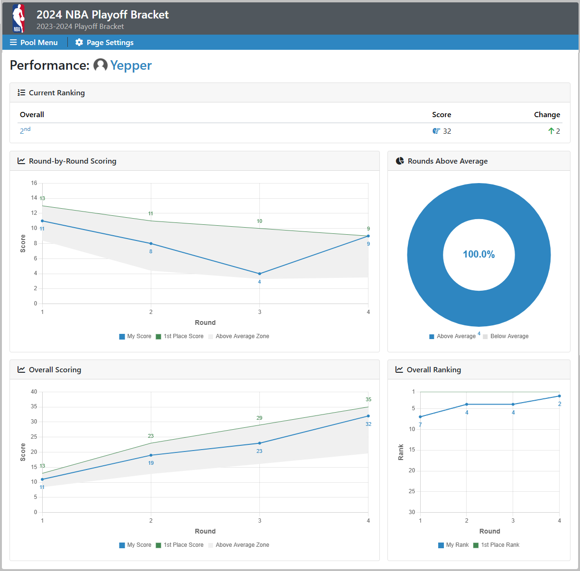Click the Yepper user avatar icon
The width and height of the screenshot is (580, 571).
tap(101, 65)
